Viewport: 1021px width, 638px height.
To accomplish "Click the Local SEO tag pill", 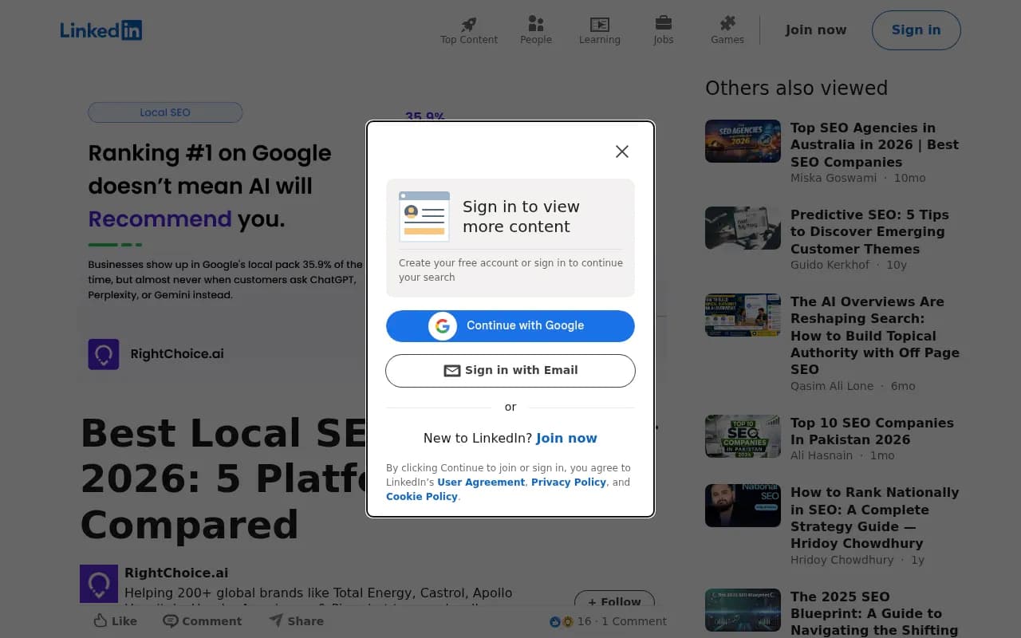I will pyautogui.click(x=165, y=112).
